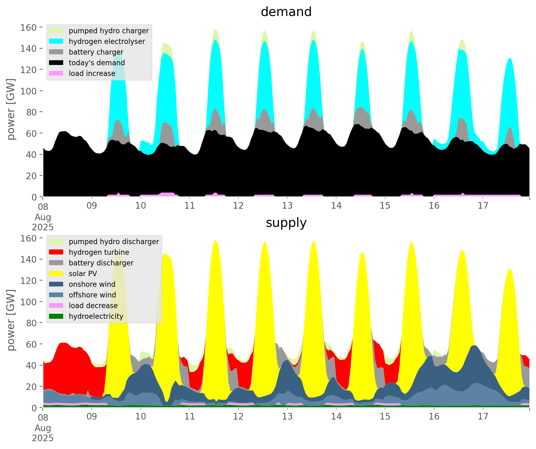
Task: Click the yellow solar PV legend swatch
Action: [x=56, y=274]
